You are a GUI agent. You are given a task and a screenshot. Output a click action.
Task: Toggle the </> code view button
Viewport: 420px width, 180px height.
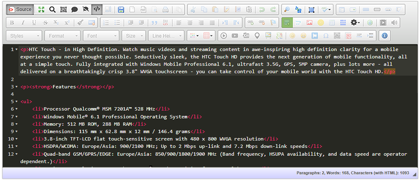(97, 9)
